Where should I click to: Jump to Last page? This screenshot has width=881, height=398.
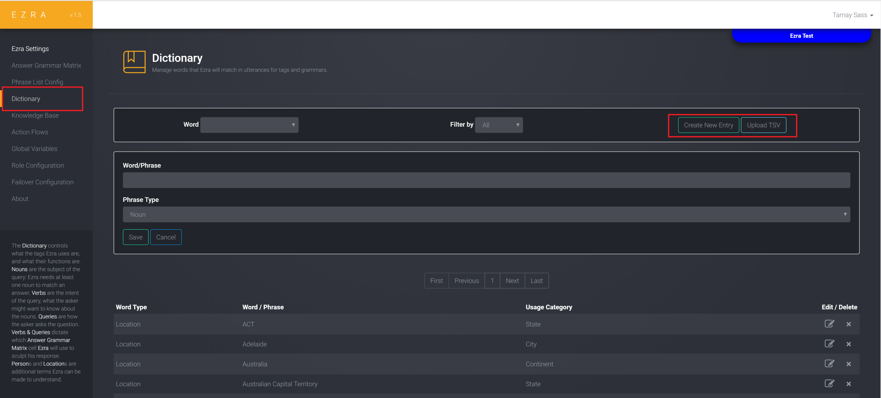tap(537, 280)
